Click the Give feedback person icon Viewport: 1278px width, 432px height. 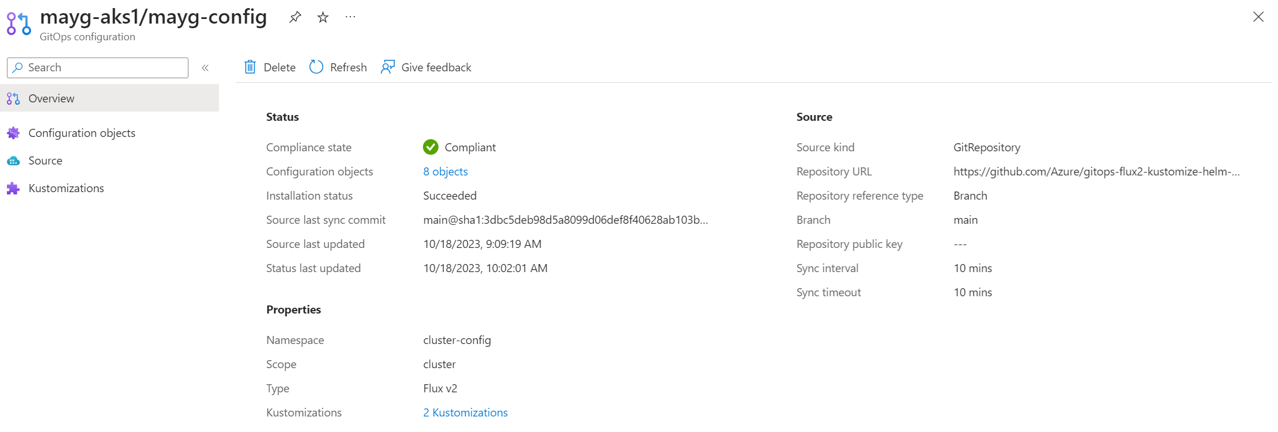tap(388, 67)
